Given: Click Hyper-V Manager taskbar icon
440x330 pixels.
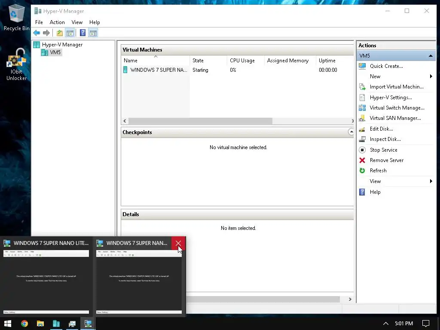Looking at the screenshot, I should pos(56,324).
